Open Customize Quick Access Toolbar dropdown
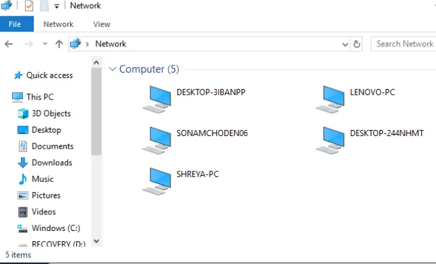The width and height of the screenshot is (436, 264). click(x=57, y=6)
